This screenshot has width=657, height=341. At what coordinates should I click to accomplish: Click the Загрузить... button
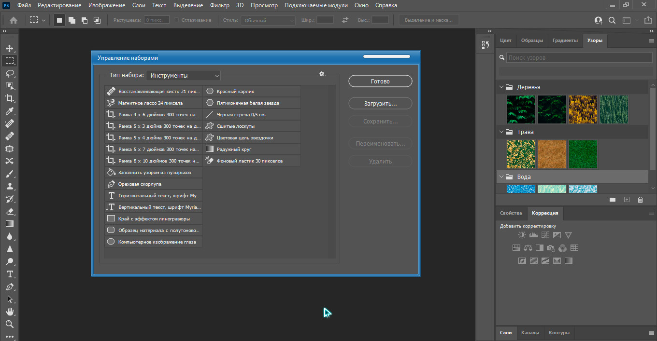click(380, 104)
